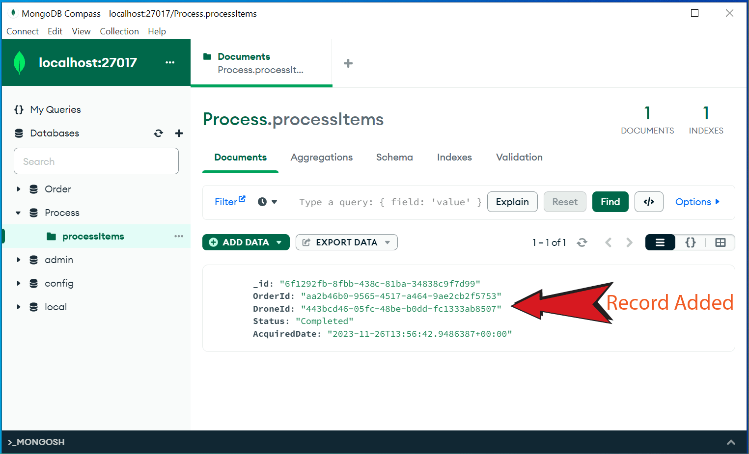
Task: Open My Queries in sidebar
Action: click(x=48, y=109)
